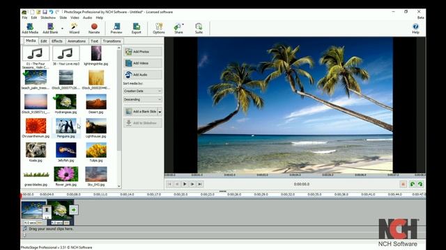Expand the Add Blank dropdown arrow

pos(62,28)
